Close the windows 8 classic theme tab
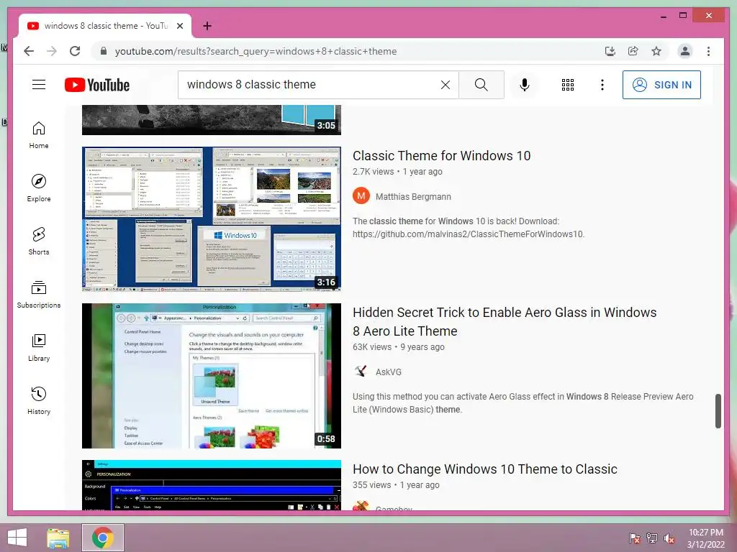This screenshot has height=552, width=737. (179, 26)
